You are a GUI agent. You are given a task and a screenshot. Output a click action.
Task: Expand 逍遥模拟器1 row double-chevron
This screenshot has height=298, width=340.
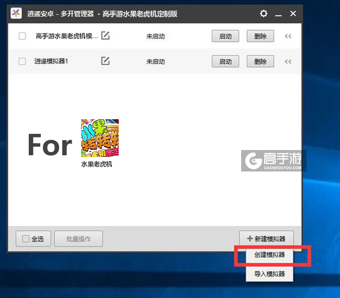coord(288,62)
